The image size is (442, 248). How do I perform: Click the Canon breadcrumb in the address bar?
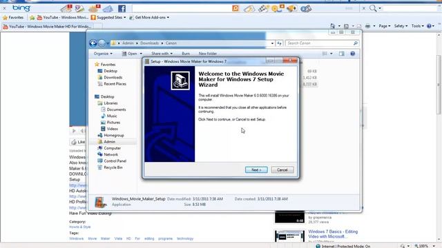(x=171, y=43)
